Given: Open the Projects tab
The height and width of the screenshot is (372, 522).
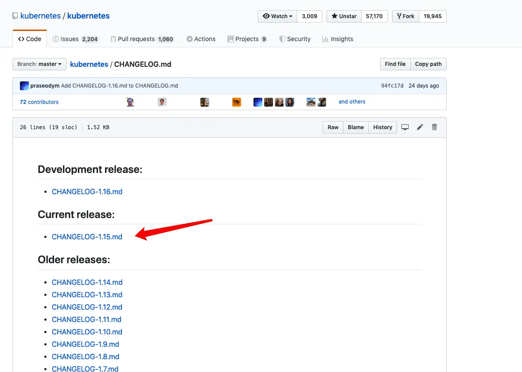Looking at the screenshot, I should click(247, 39).
